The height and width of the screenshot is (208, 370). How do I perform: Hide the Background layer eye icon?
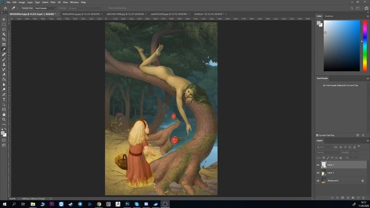[x=318, y=181]
